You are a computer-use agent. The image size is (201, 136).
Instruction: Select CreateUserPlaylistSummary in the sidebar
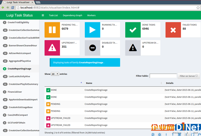(23, 84)
